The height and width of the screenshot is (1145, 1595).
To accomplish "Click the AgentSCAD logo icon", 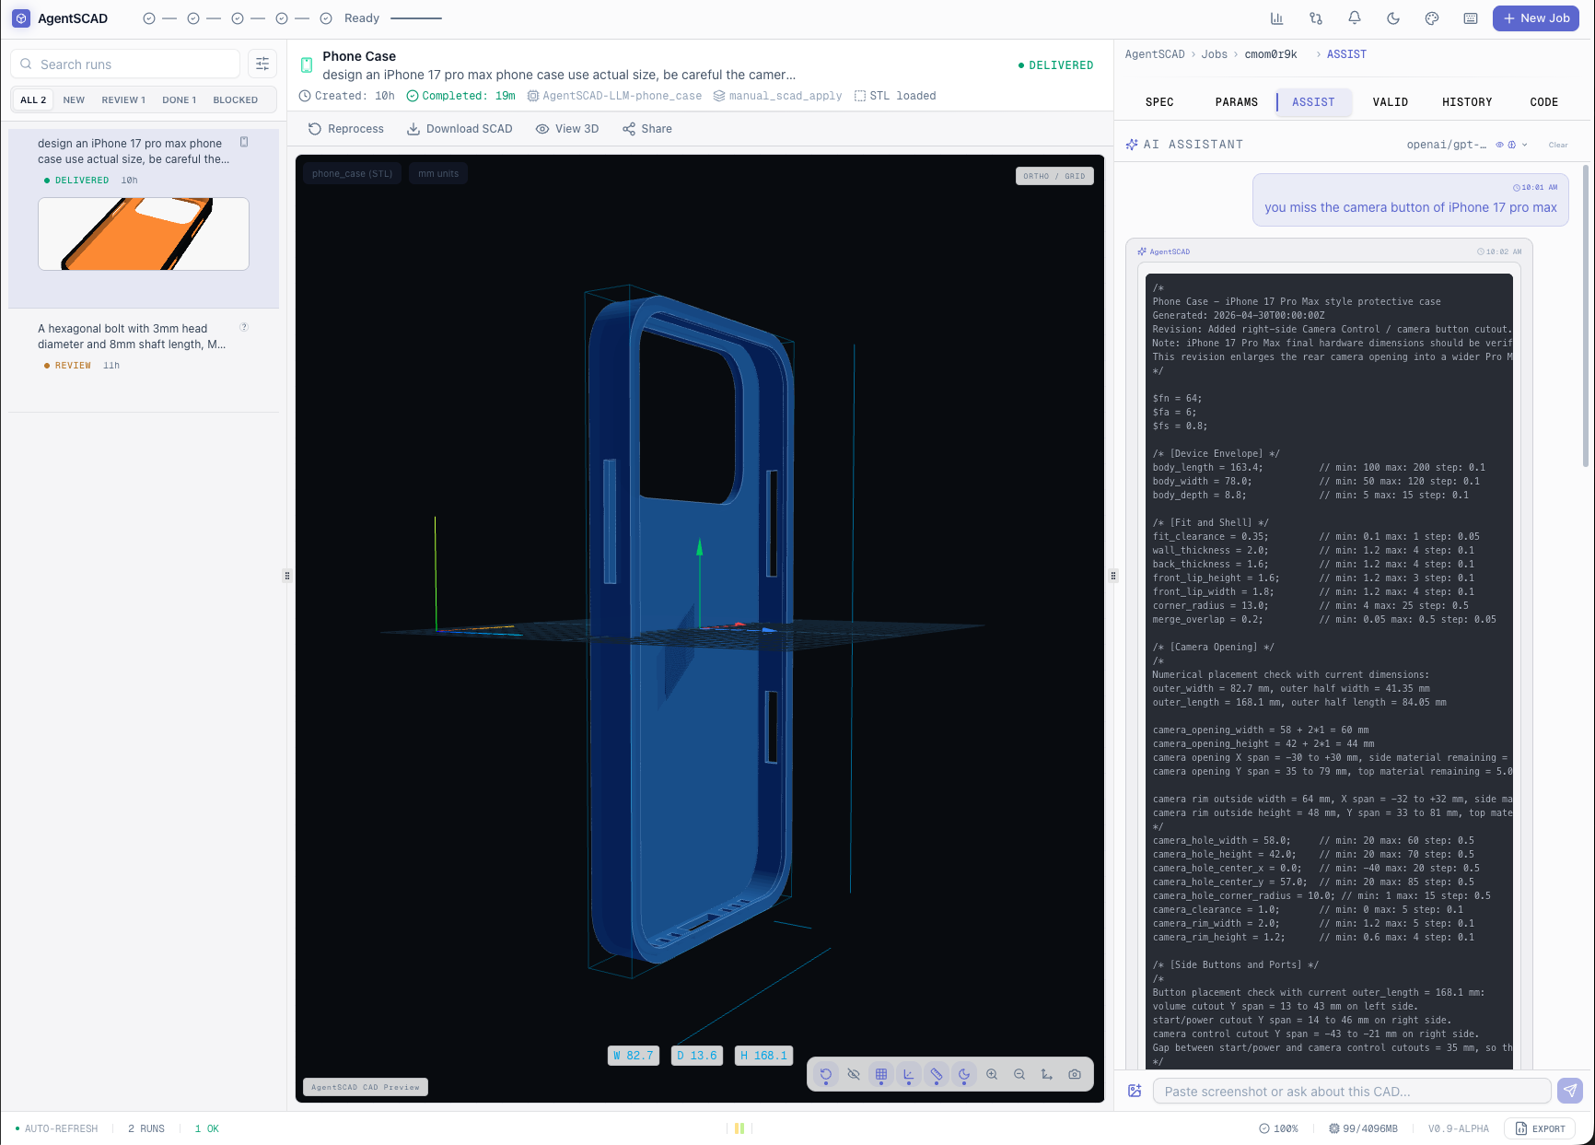I will (21, 18).
